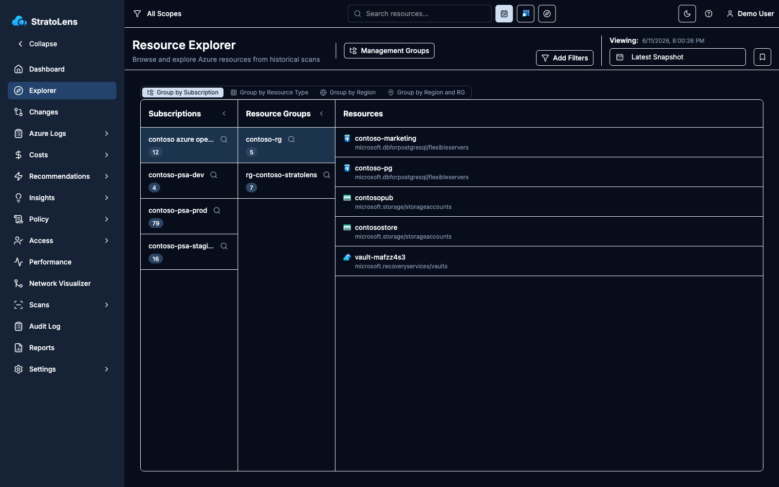Open Performance page
Image resolution: width=779 pixels, height=487 pixels.
pos(62,262)
